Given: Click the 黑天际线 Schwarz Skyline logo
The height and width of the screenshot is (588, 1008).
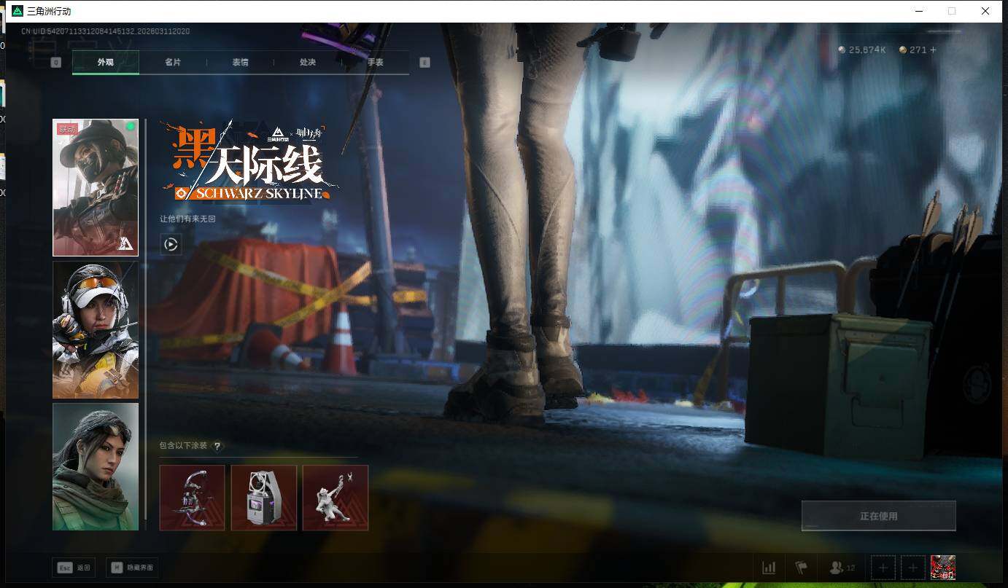Looking at the screenshot, I should (249, 161).
